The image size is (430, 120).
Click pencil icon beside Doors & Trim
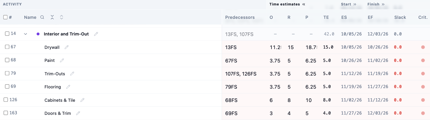(x=78, y=113)
